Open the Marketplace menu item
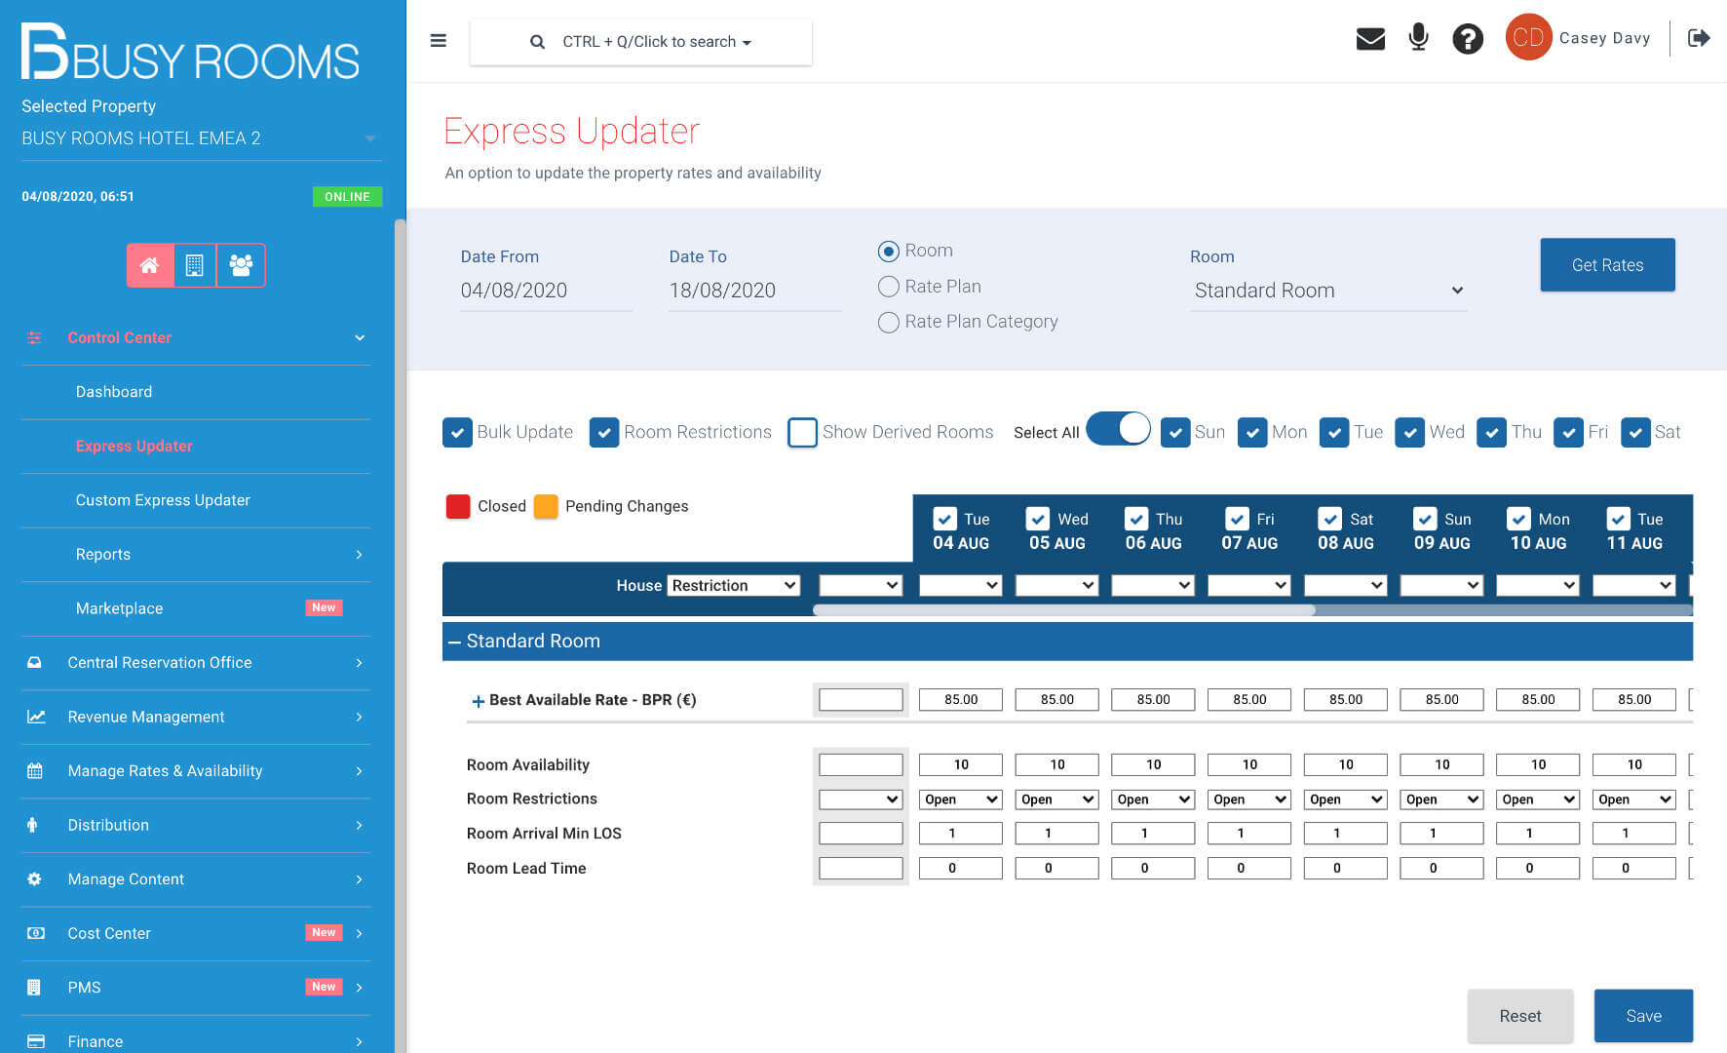Viewport: 1727px width, 1053px height. click(196, 608)
